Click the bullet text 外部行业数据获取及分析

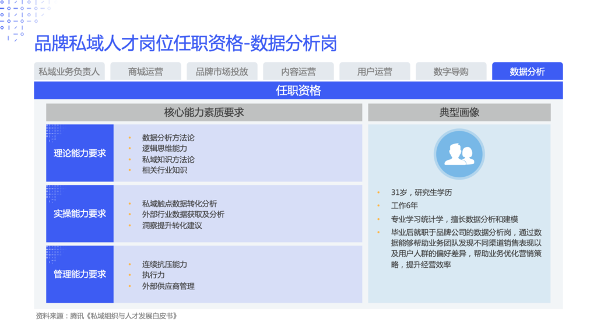(183, 215)
